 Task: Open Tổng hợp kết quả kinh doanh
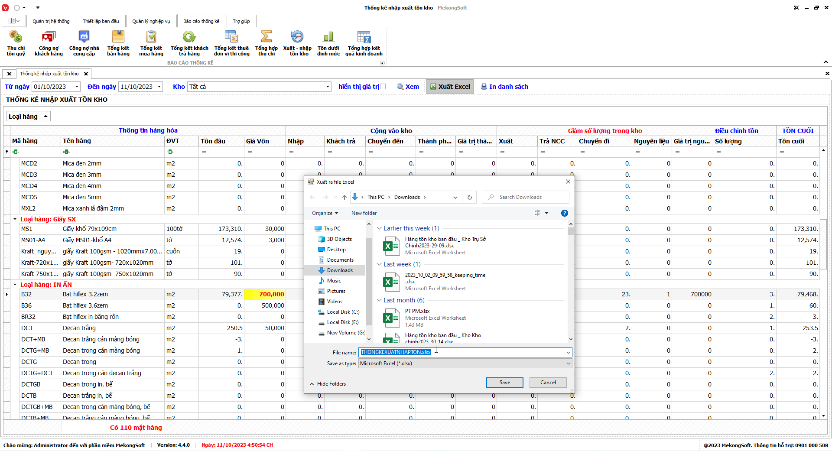tap(364, 43)
